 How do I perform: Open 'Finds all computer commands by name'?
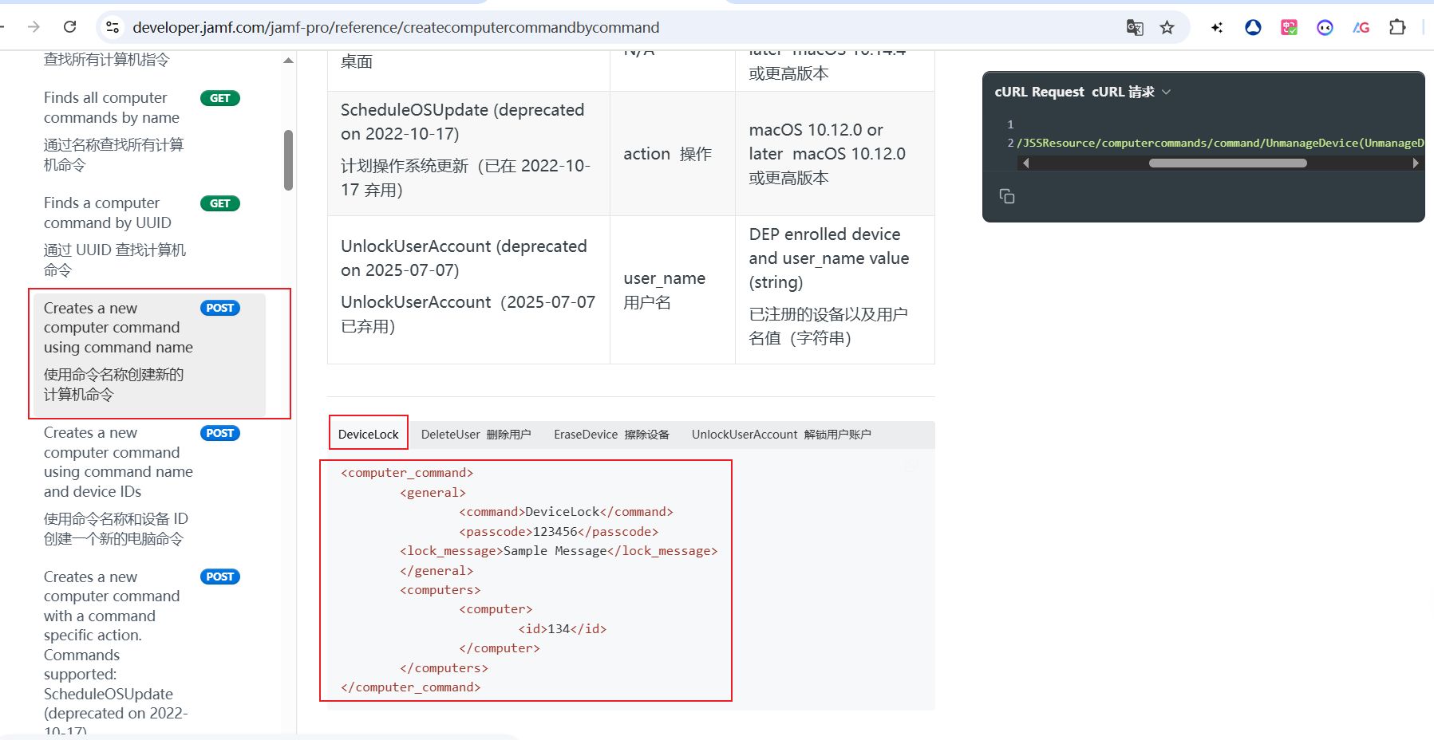[x=111, y=108]
